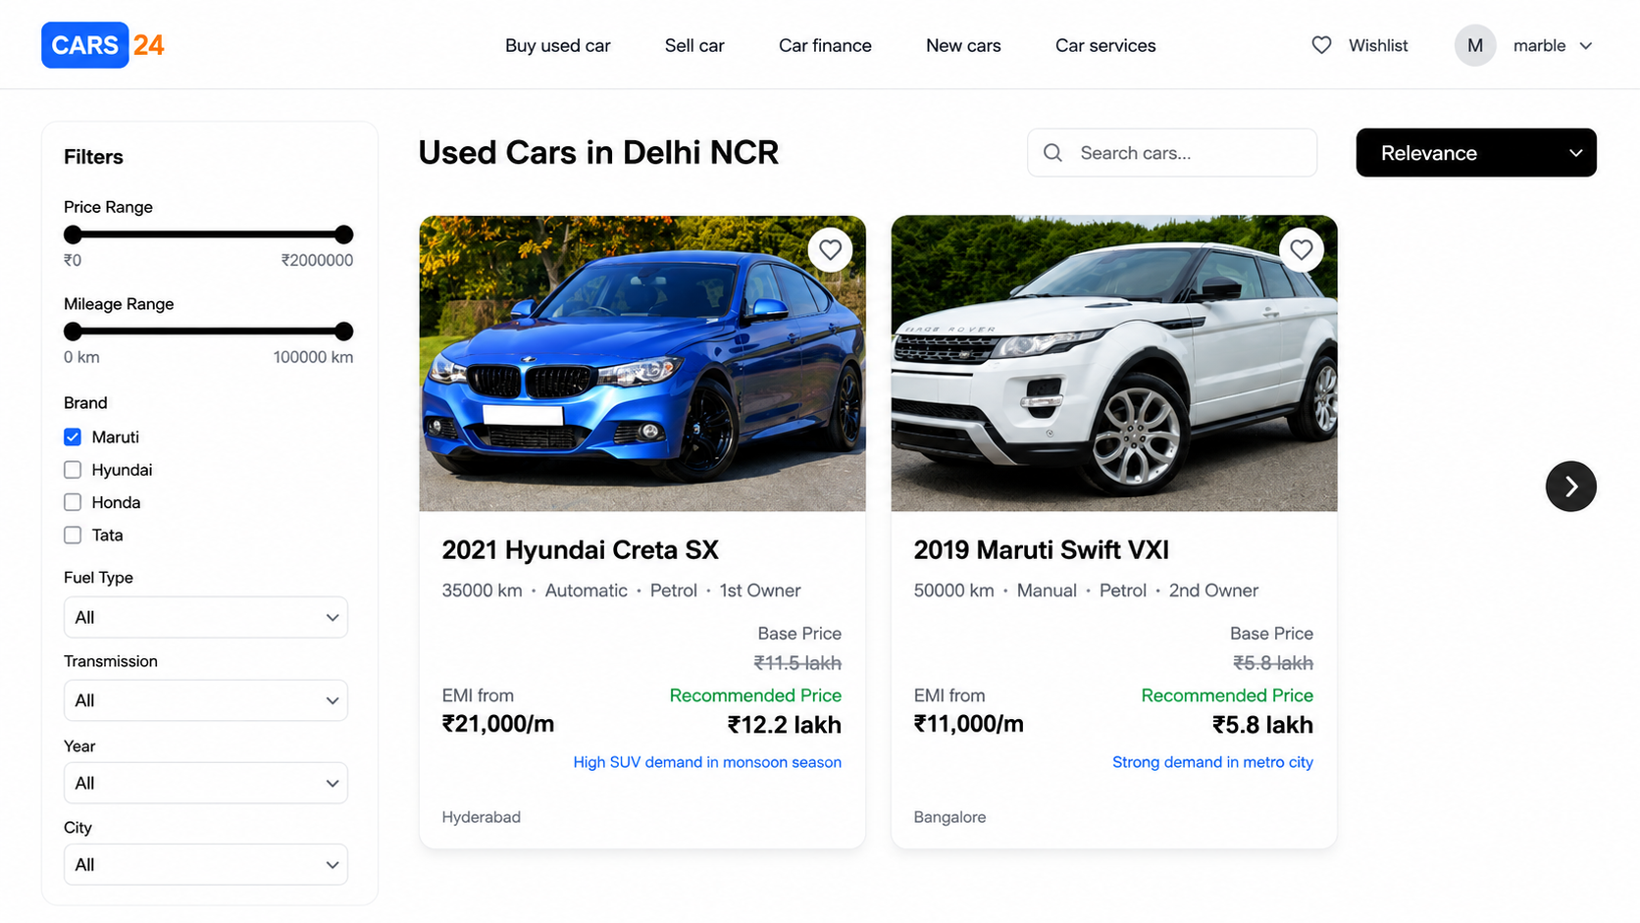
Task: Open the 2021 Hyundai Creta SX title
Action: 580,549
